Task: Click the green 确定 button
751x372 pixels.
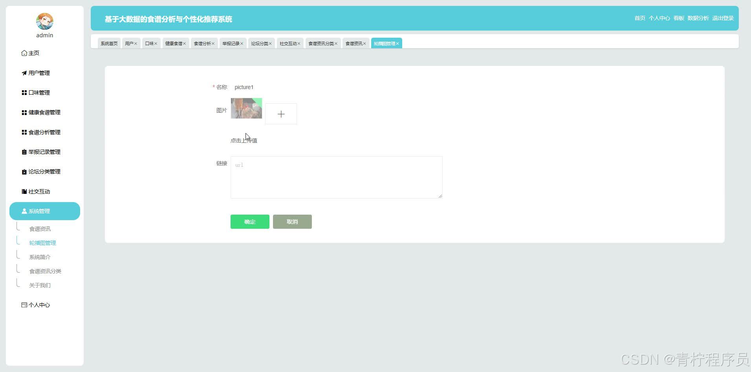Action: tap(250, 222)
